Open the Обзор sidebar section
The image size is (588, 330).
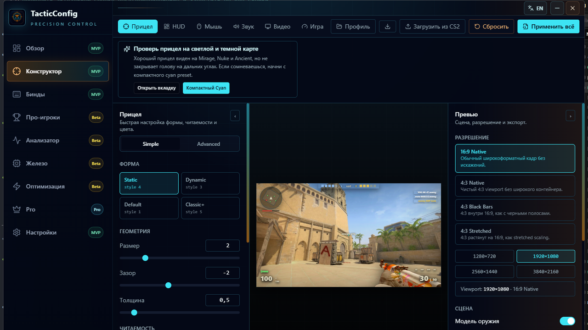(57, 48)
